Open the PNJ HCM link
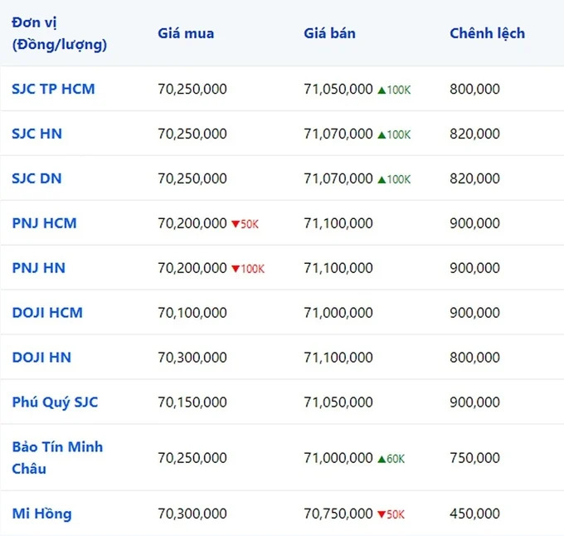 coord(44,223)
